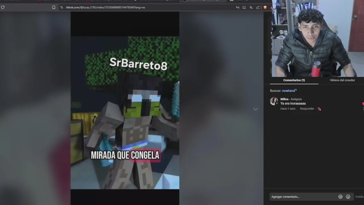Go to next video with down chevron
Image resolution: width=364 pixels, height=205 pixels.
(255, 109)
